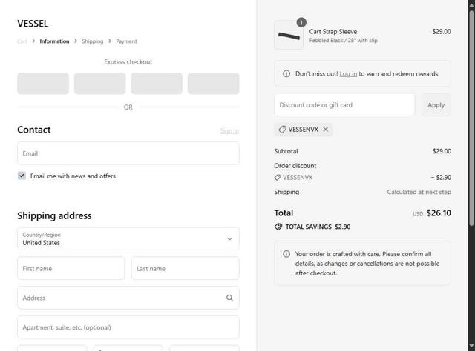The width and height of the screenshot is (475, 351).
Task: Click the scrollbar down arrow
Action: click(x=471, y=346)
